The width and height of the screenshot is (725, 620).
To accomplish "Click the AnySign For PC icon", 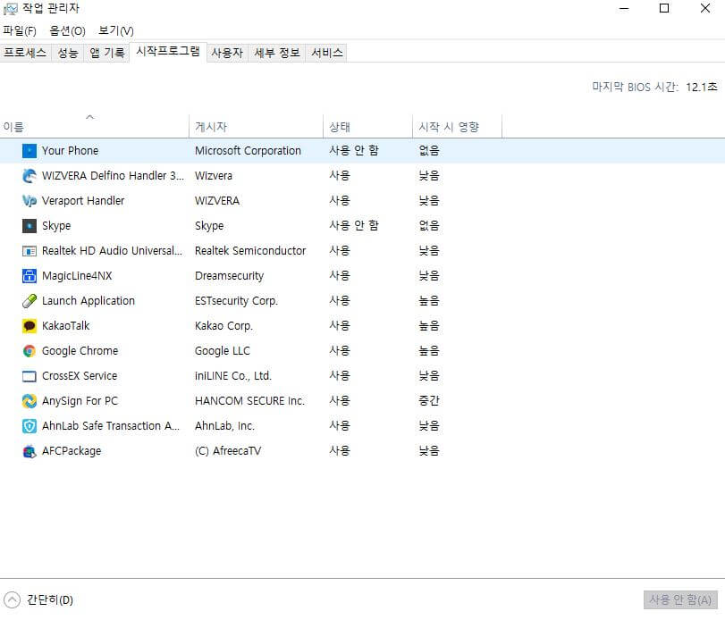I will [x=30, y=401].
